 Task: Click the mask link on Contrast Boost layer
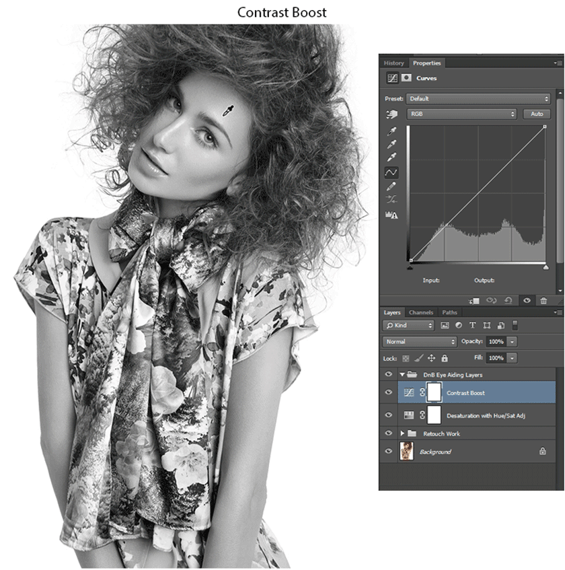(422, 392)
